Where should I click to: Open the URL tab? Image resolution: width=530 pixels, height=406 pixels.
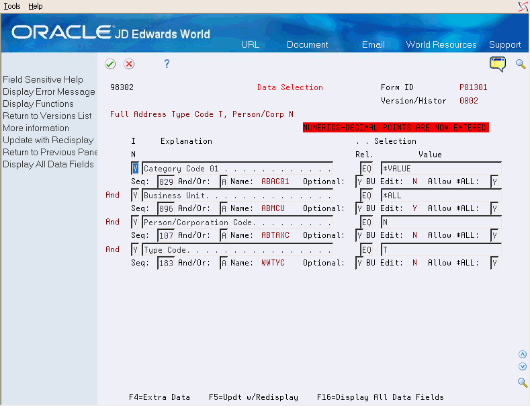pos(250,44)
